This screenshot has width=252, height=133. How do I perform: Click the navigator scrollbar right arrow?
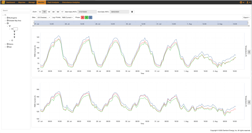[x=249, y=26]
